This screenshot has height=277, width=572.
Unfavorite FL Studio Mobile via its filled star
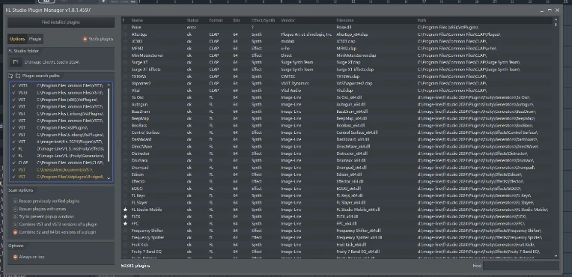(x=126, y=210)
